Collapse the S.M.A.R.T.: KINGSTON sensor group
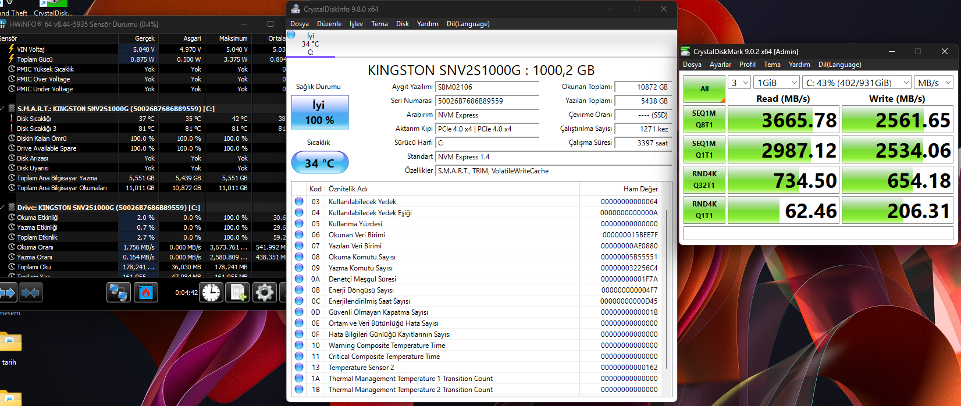The image size is (961, 406). pyautogui.click(x=3, y=108)
